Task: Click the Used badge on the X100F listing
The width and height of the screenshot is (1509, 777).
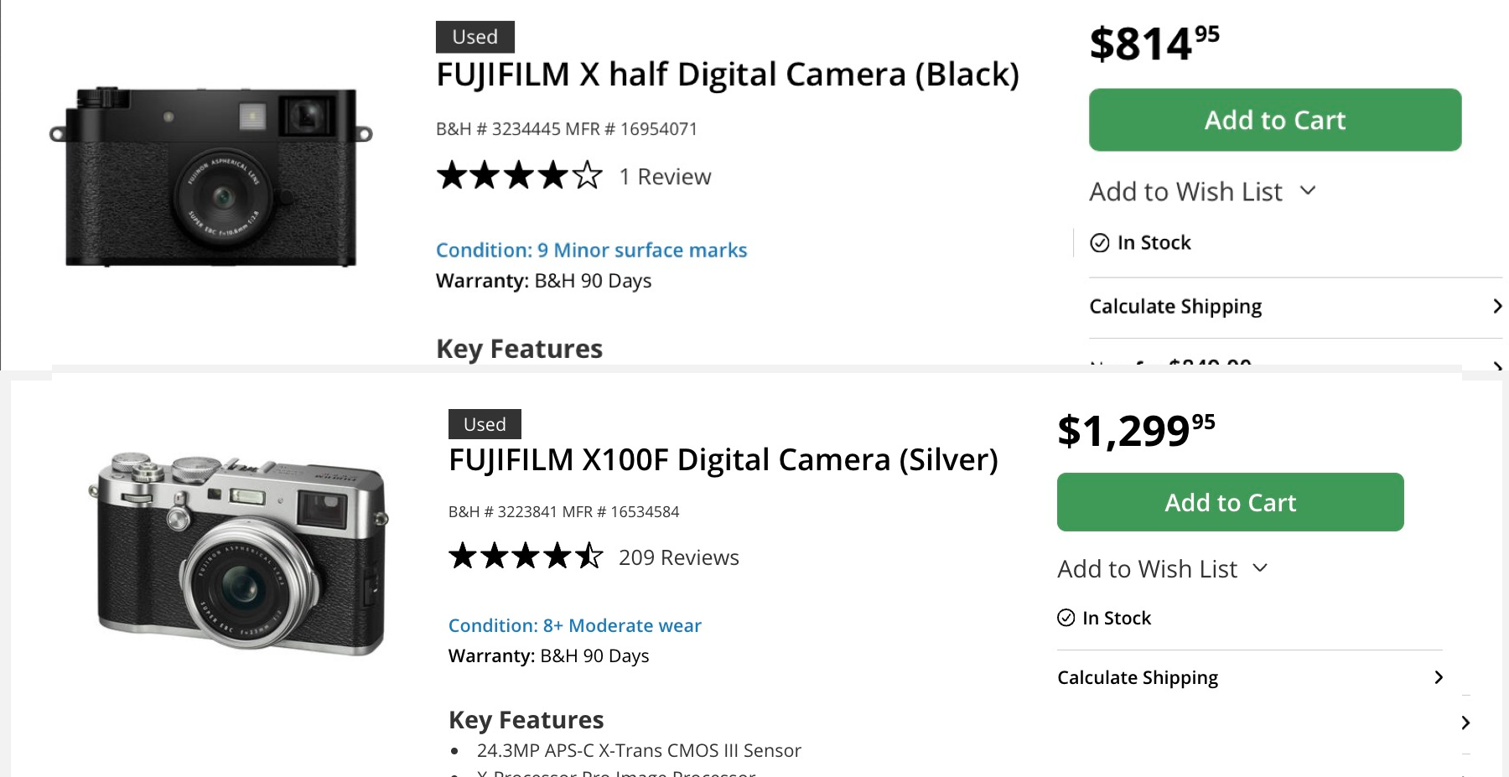Action: [485, 424]
